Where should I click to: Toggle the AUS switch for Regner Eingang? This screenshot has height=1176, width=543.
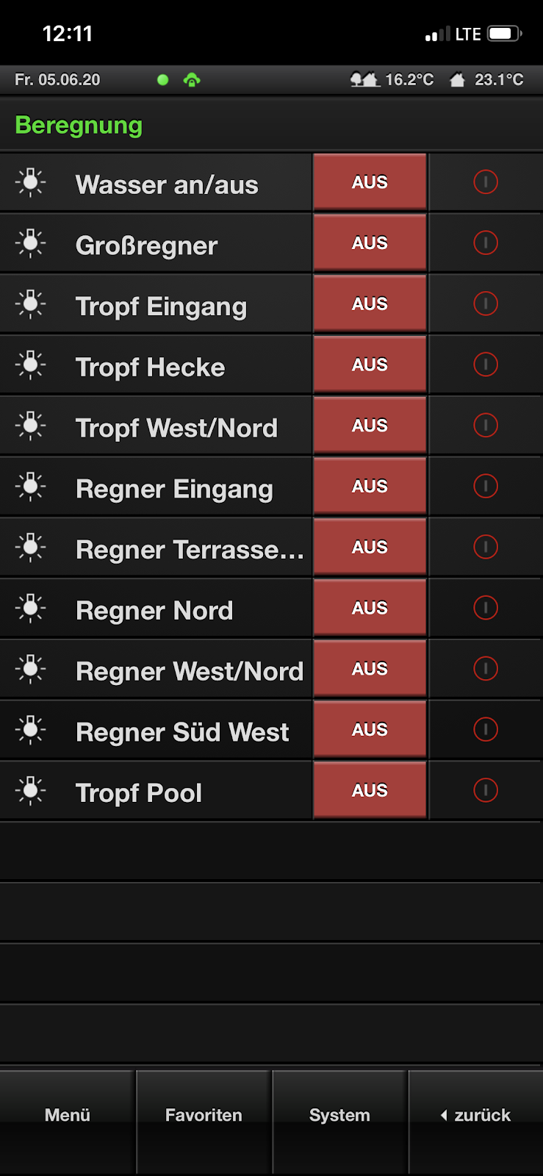[x=370, y=487]
